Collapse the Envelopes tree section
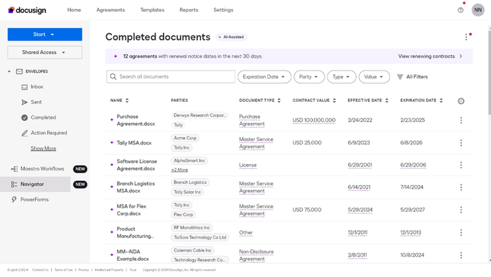This screenshot has width=491, height=277. [x=9, y=72]
